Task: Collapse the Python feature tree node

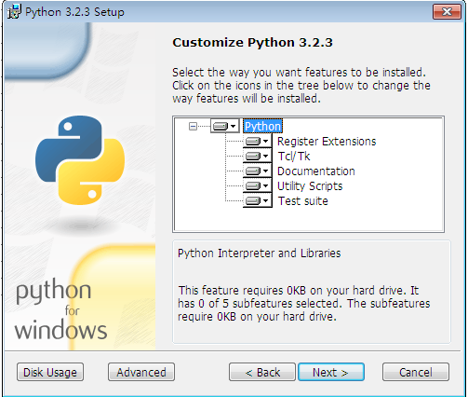Action: click(x=193, y=126)
